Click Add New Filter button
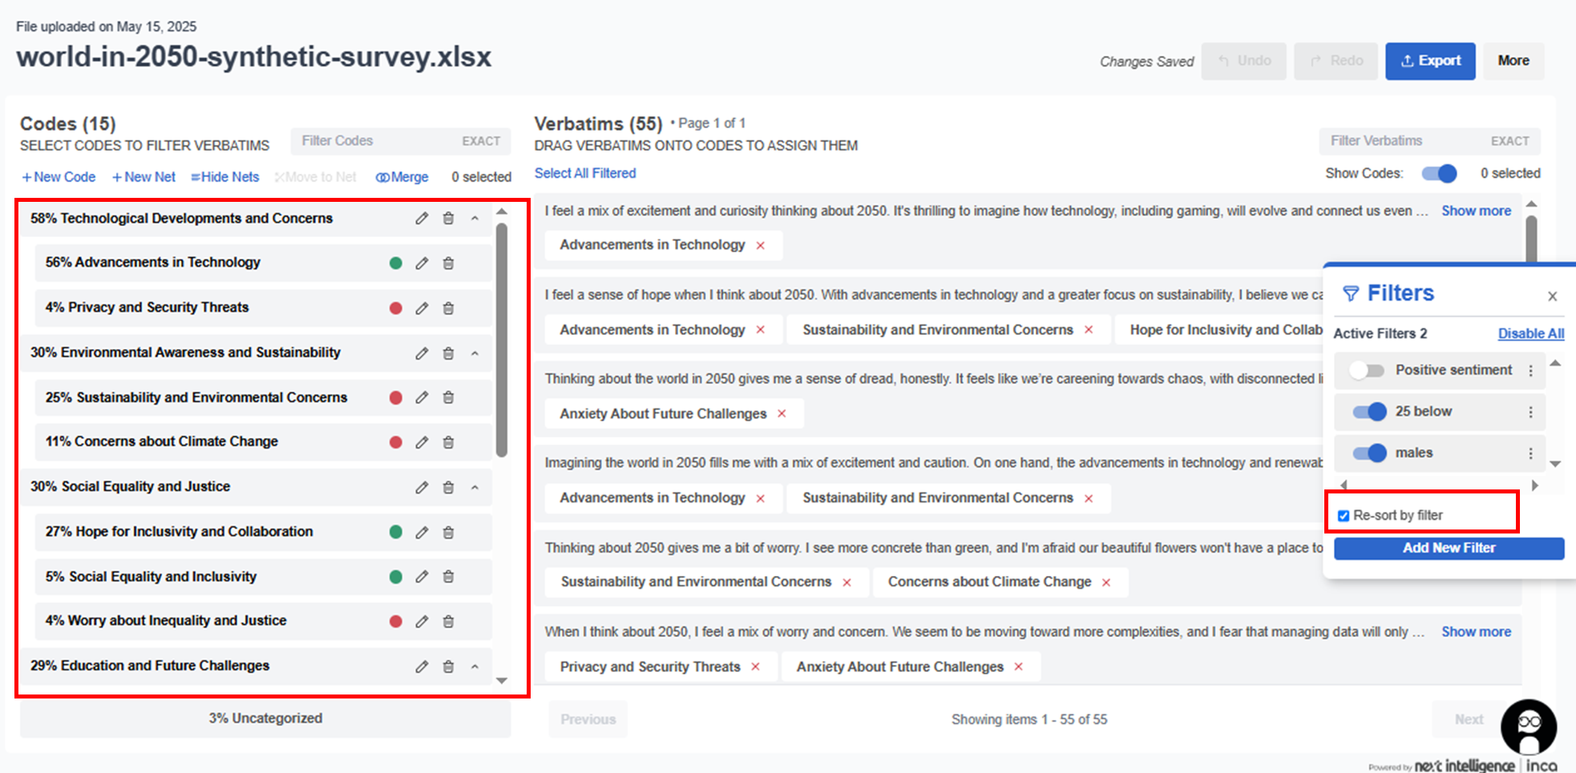Viewport: 1576px width, 773px height. (1449, 549)
